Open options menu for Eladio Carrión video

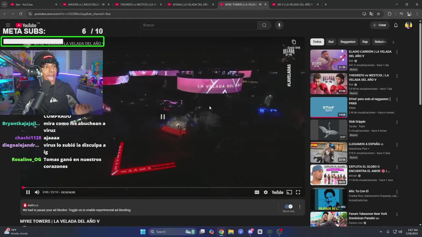click(x=397, y=52)
